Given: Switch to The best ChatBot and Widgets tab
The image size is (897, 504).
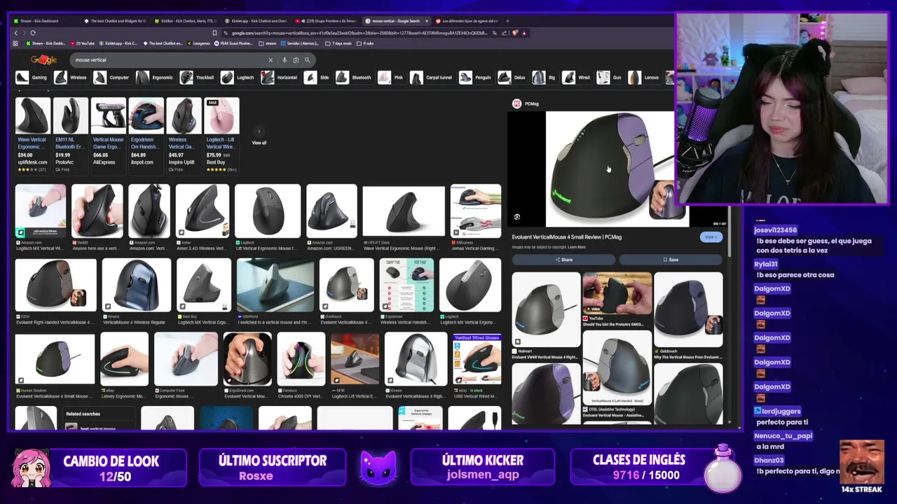Looking at the screenshot, I should tap(115, 21).
